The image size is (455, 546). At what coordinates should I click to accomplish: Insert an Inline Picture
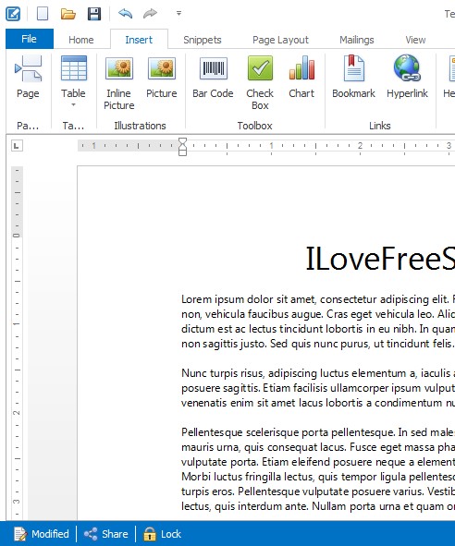tap(119, 82)
